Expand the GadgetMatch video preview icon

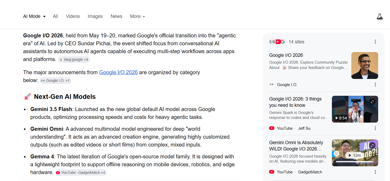coord(372,145)
